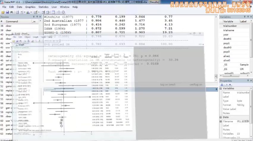Click the pin icon on Command bar

point(216,89)
